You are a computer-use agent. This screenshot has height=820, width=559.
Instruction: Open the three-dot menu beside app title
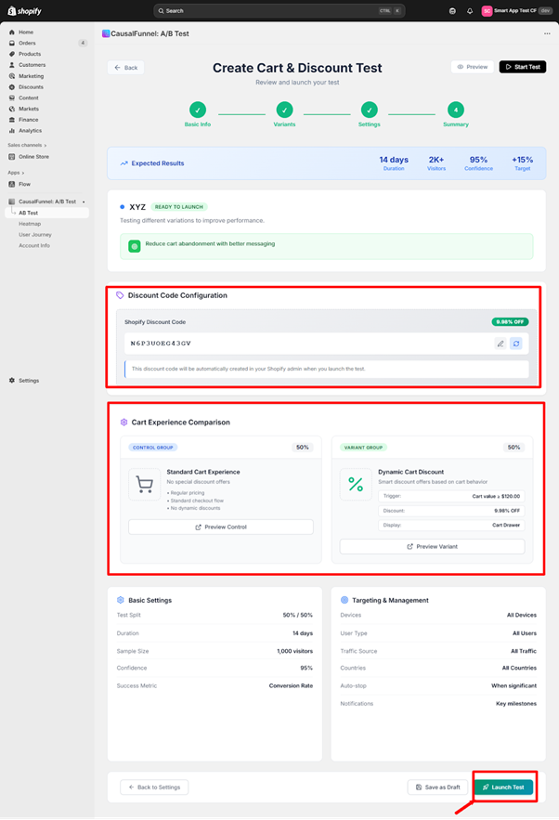(x=547, y=33)
